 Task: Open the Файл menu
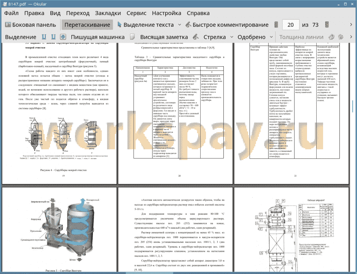(11, 13)
